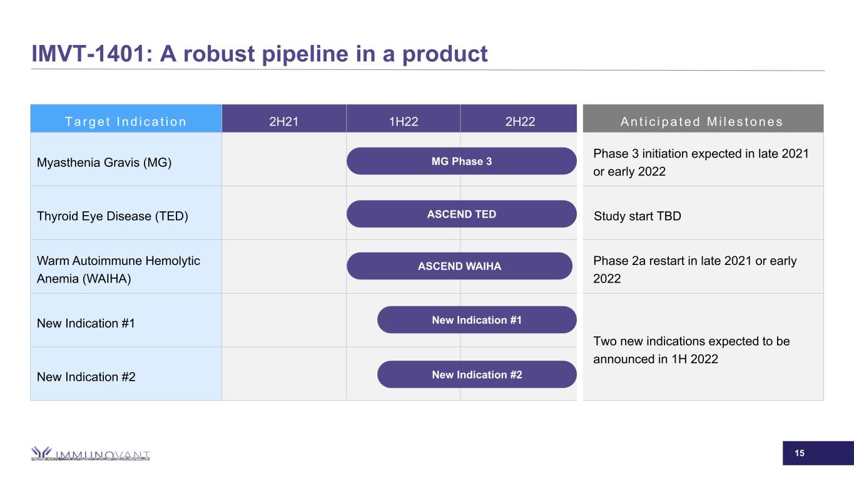Click the ASCEND WAIHA timeline bar

click(x=459, y=266)
